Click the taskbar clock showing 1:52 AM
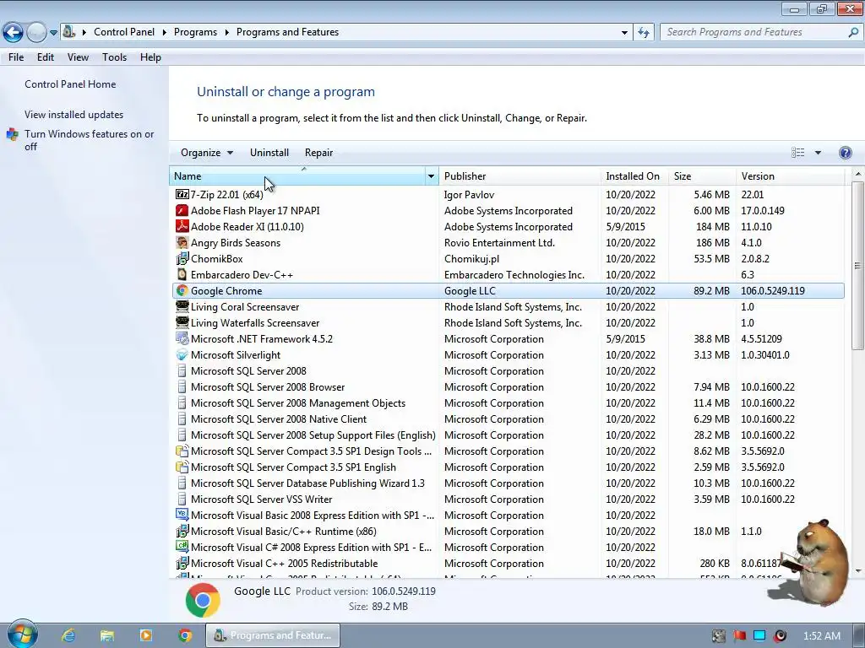The width and height of the screenshot is (865, 648). pos(821,636)
